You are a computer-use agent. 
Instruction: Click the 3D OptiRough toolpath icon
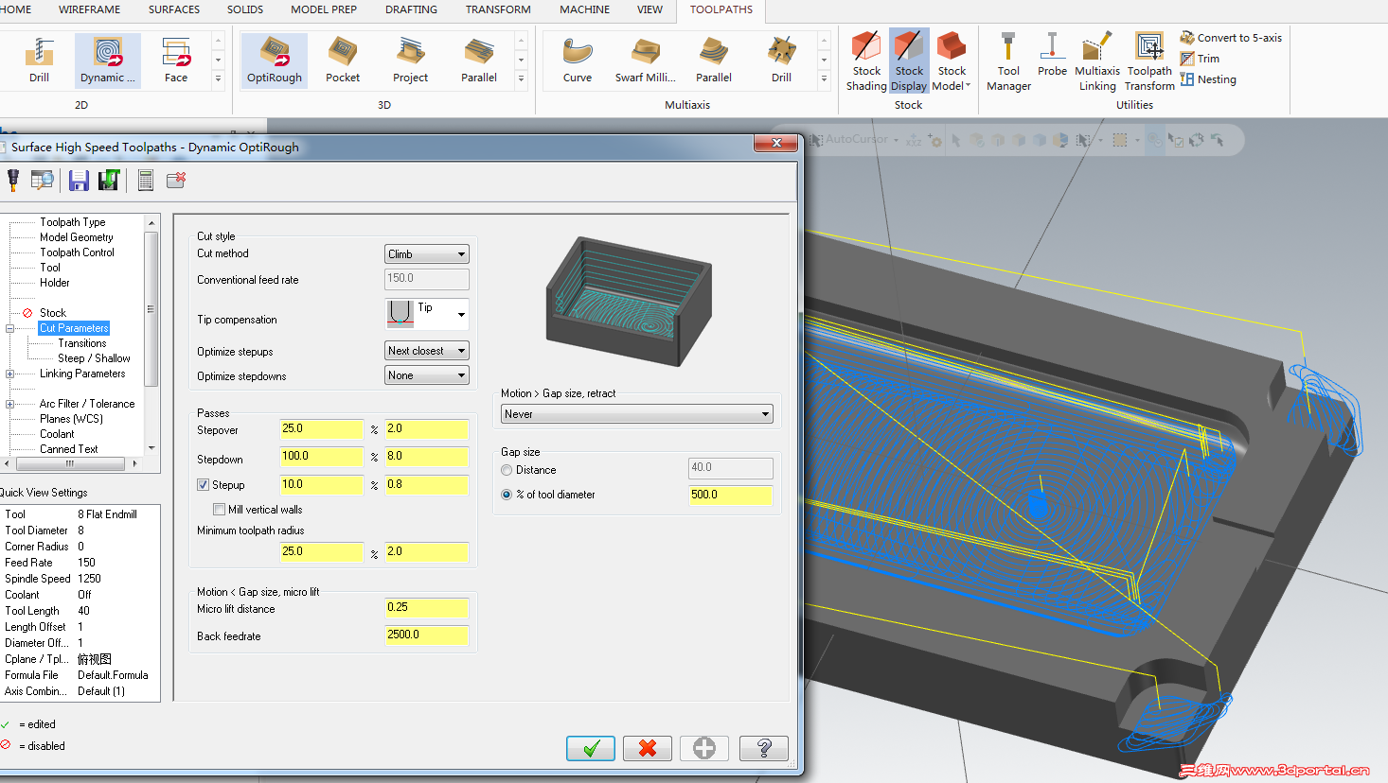(x=275, y=61)
